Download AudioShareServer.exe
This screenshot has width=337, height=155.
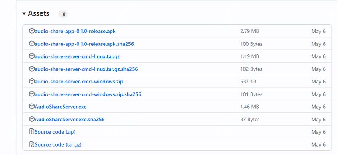click(x=61, y=107)
